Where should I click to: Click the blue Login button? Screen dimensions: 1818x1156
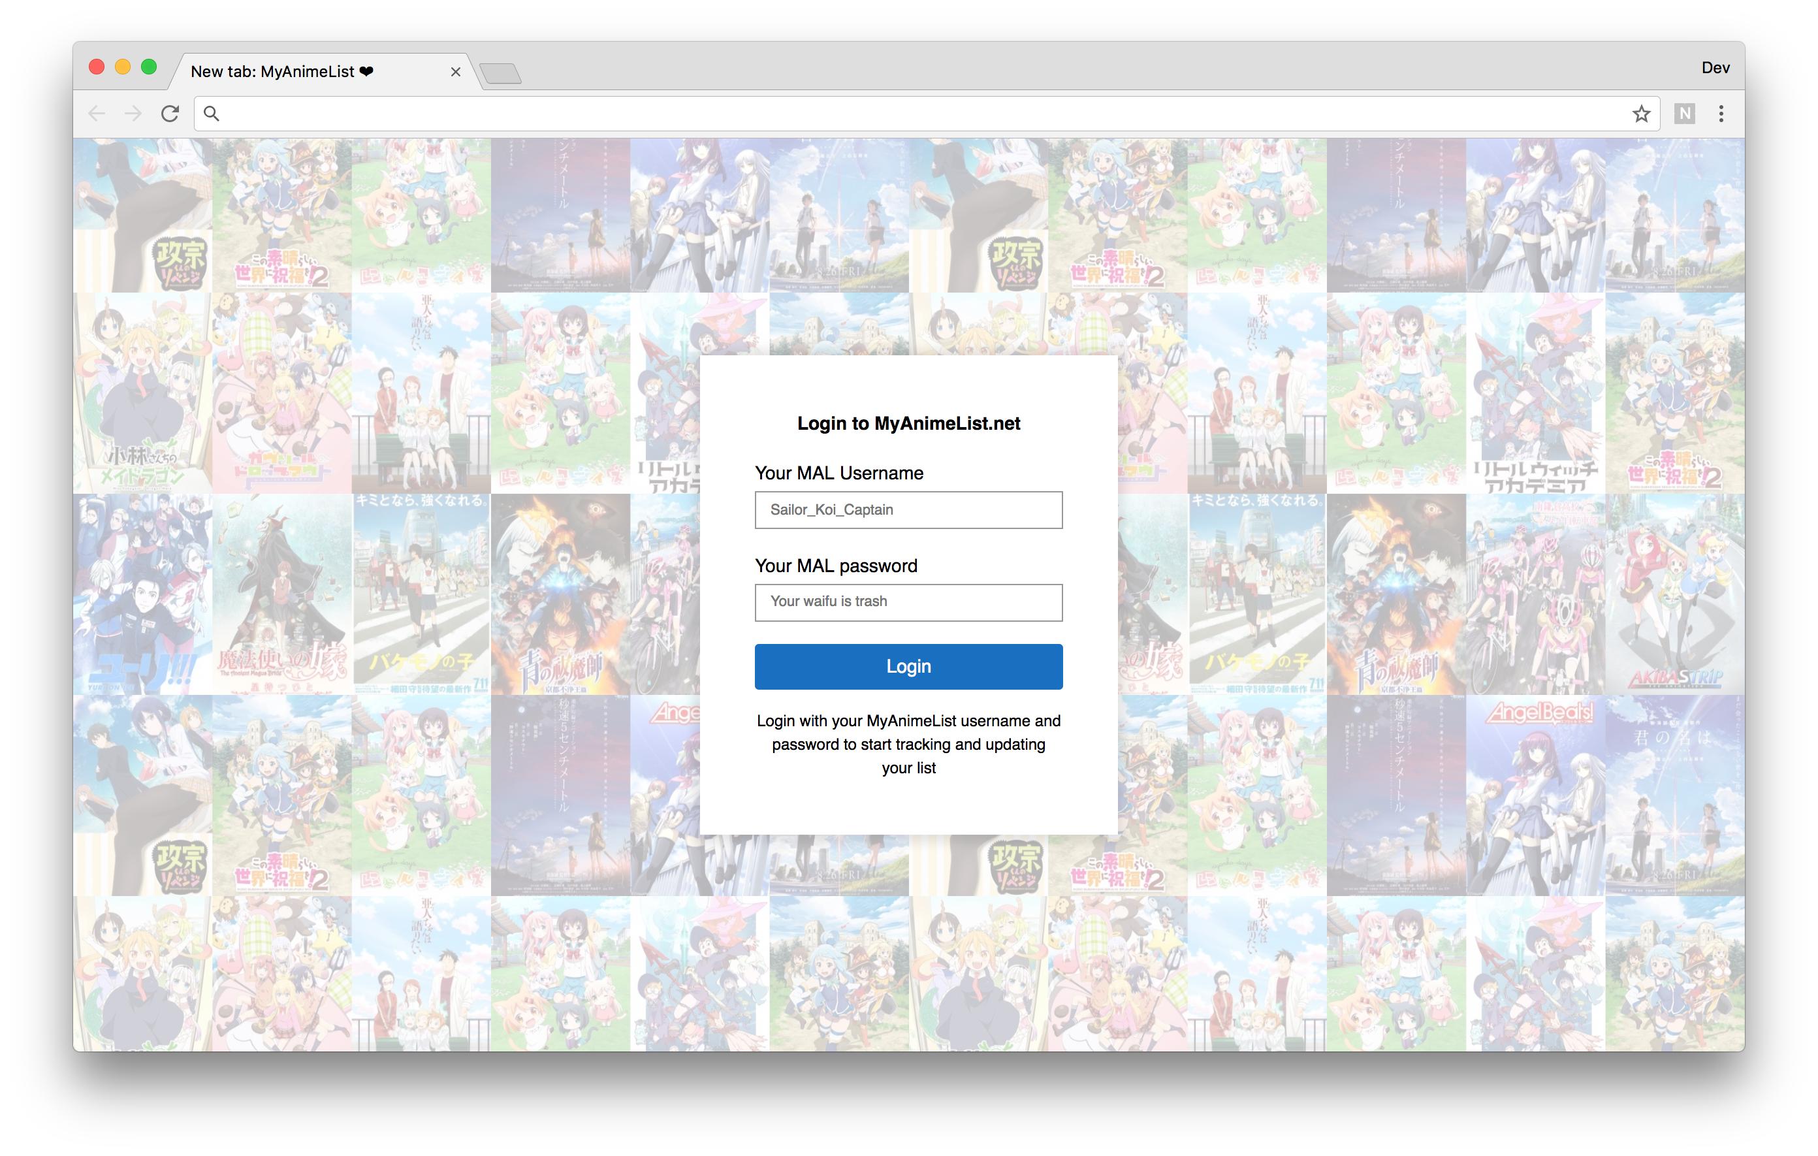coord(908,666)
